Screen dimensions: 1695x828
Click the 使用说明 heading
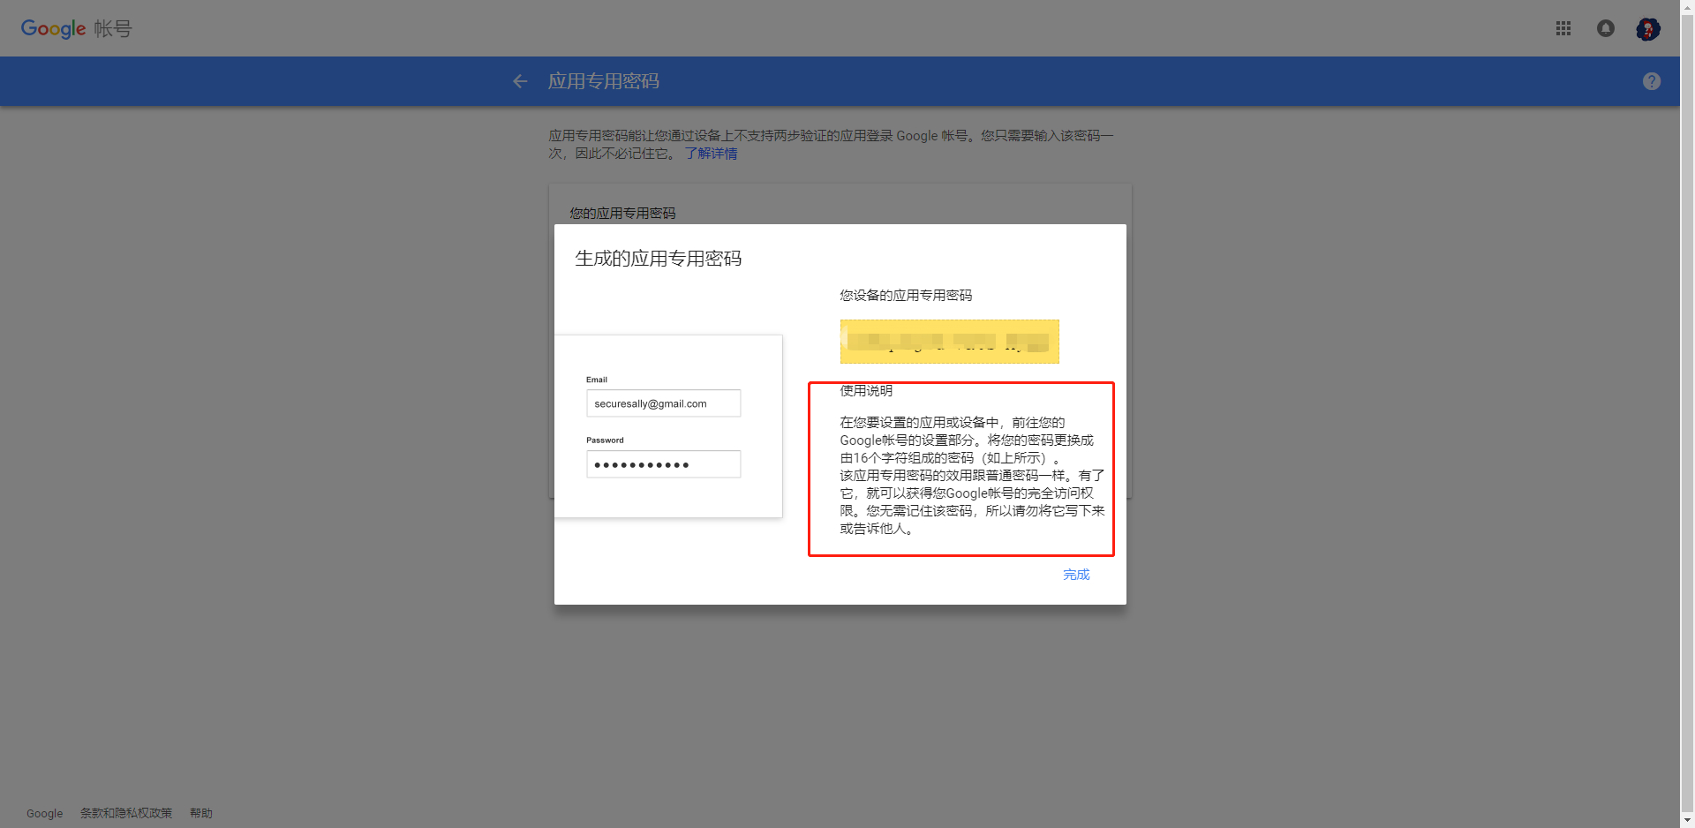point(866,391)
